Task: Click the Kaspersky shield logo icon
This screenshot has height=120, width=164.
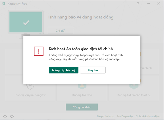Action: [4, 3]
